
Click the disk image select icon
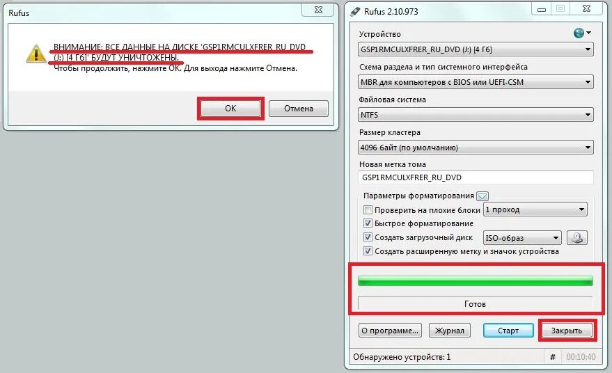[x=577, y=237]
